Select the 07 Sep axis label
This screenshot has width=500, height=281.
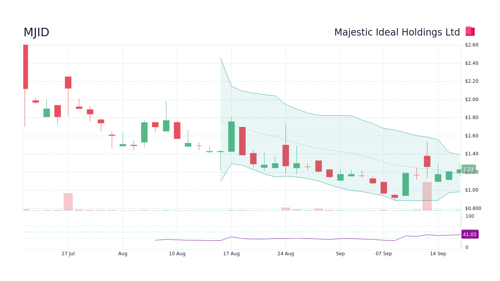[x=384, y=253]
